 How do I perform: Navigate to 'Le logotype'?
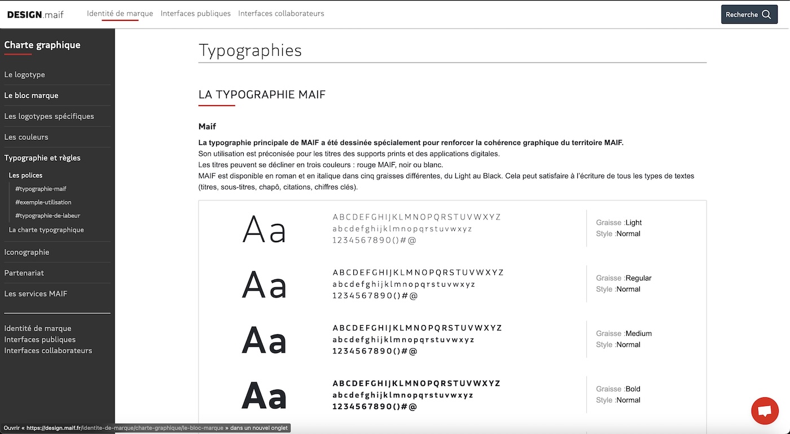(24, 74)
